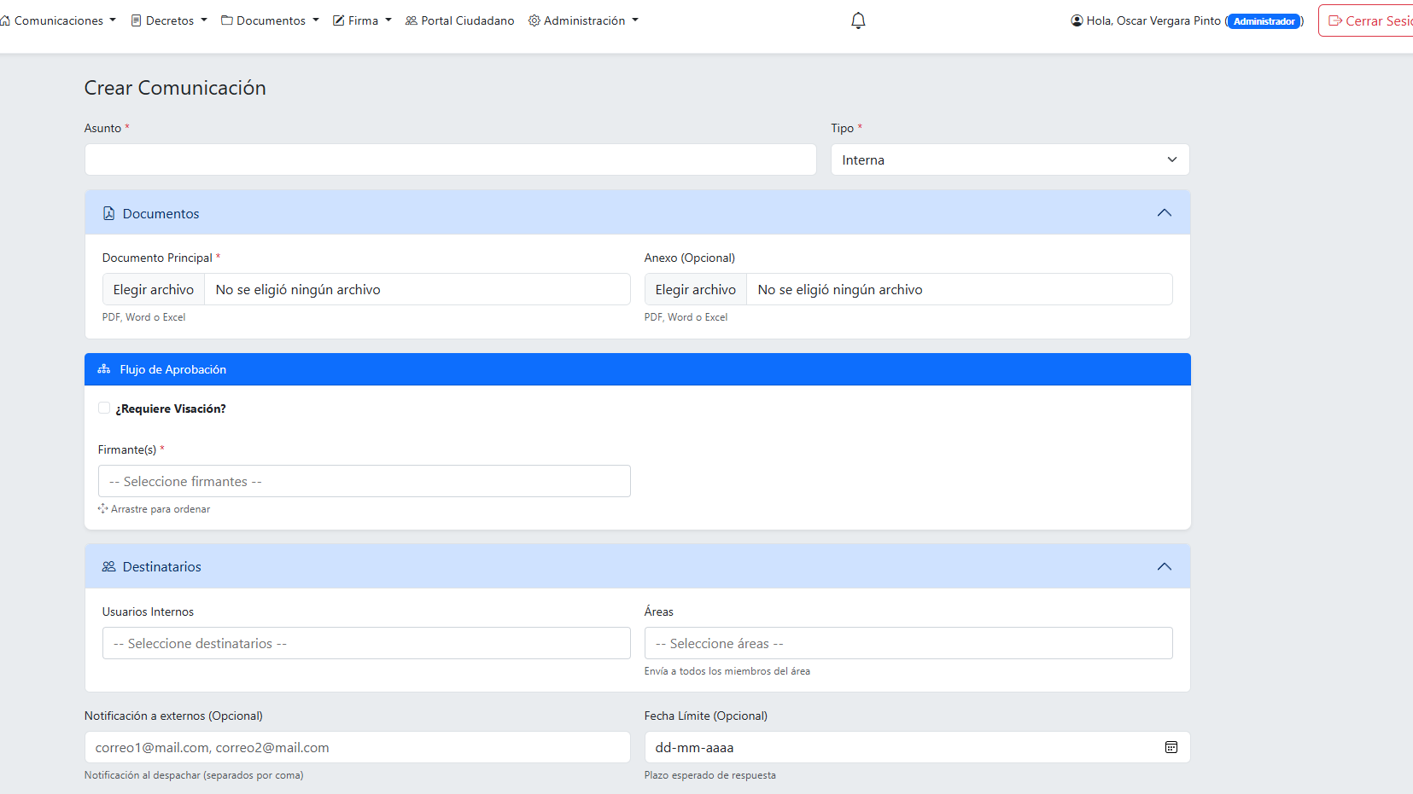Collapse the Destinatarios section chevron

(x=1164, y=566)
